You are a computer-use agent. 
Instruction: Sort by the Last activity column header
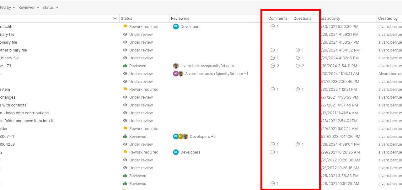click(329, 18)
